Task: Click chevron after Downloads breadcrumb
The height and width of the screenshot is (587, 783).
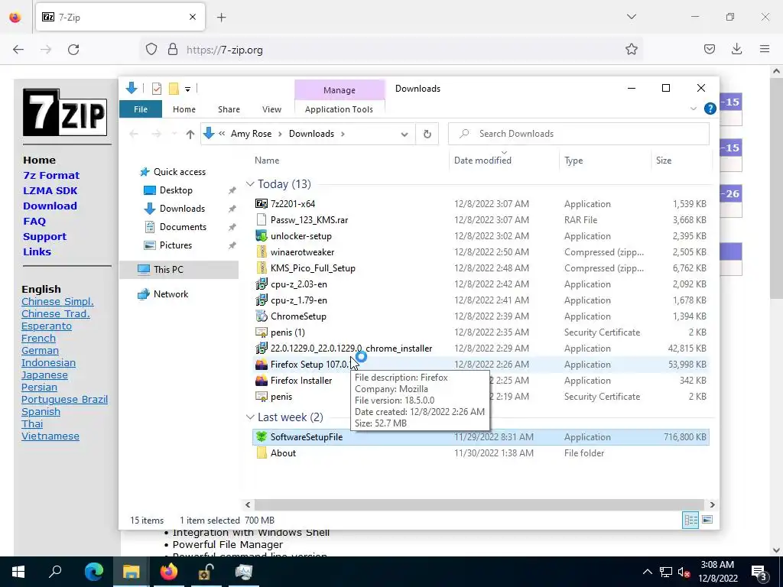Action: click(343, 134)
